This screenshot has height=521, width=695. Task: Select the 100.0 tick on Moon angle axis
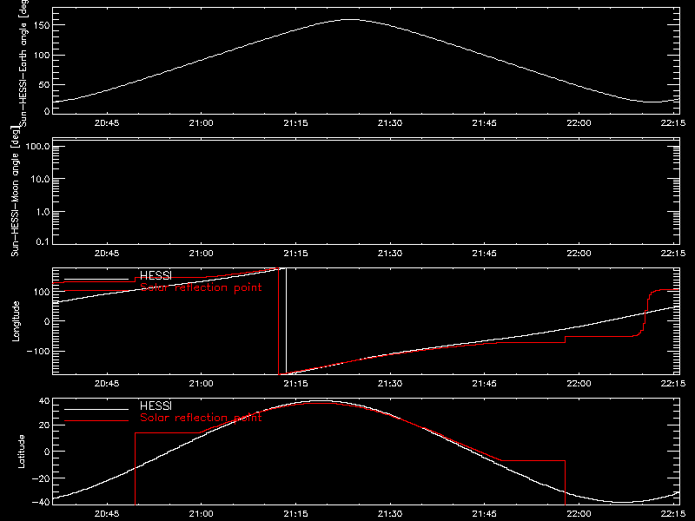[37, 147]
